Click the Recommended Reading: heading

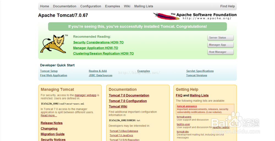pos(92,37)
